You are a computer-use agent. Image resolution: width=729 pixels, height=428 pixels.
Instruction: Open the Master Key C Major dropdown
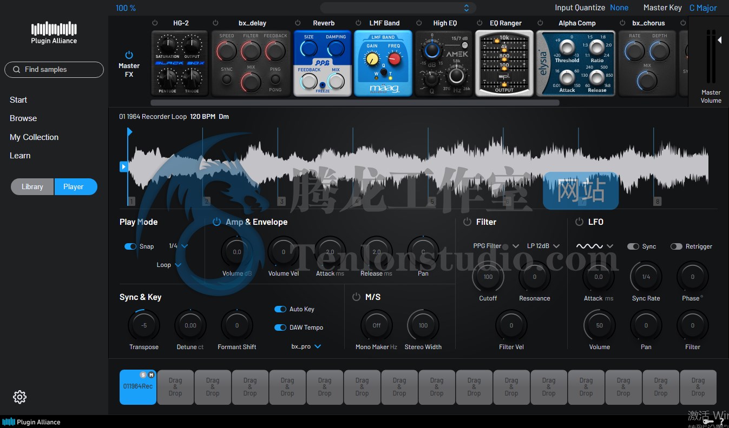click(703, 8)
